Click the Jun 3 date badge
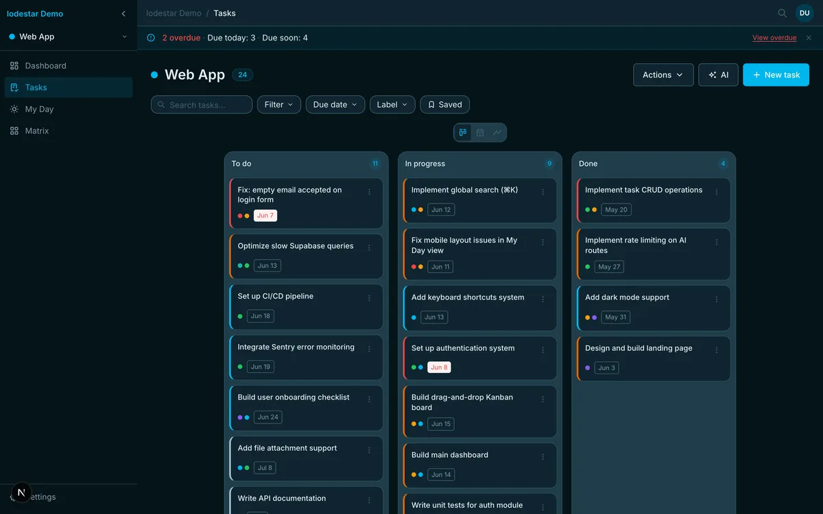The image size is (823, 514). [607, 368]
